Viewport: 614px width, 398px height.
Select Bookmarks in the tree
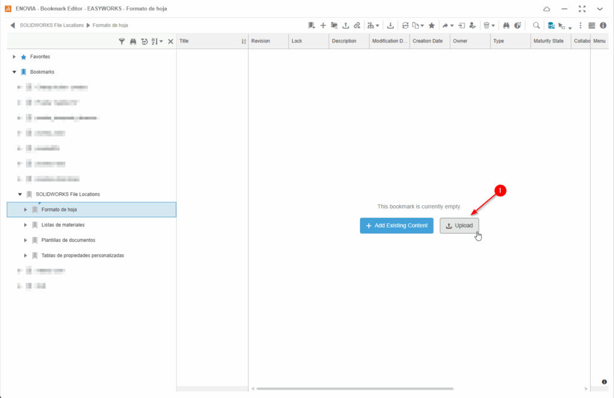43,72
